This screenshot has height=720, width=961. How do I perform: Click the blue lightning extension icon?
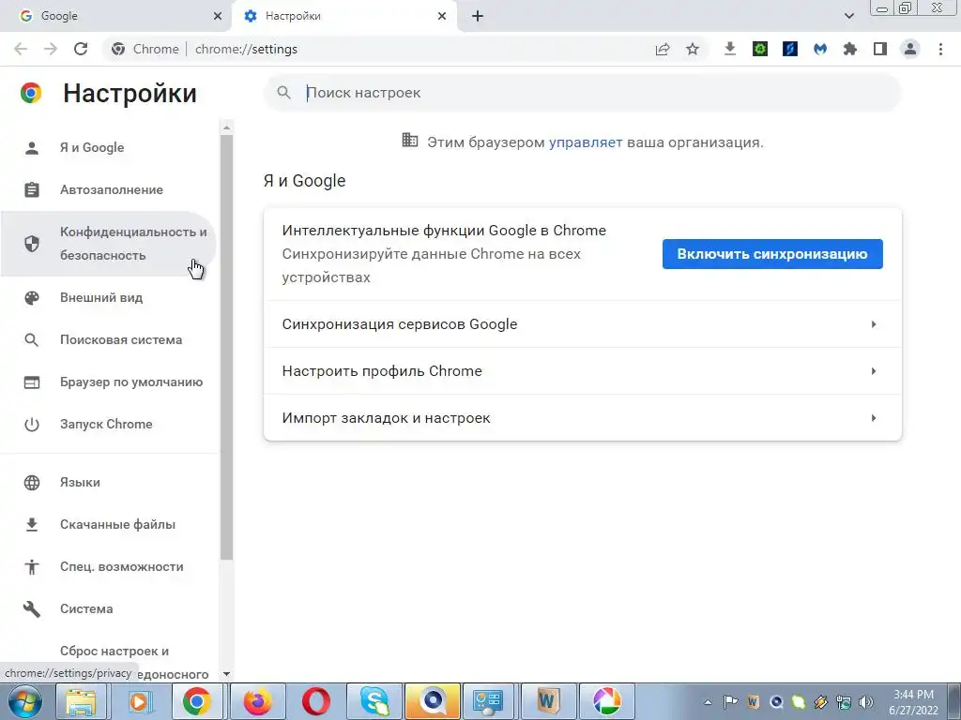(790, 49)
